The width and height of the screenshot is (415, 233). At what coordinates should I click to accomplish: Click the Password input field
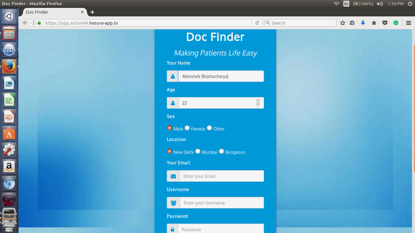point(221,229)
